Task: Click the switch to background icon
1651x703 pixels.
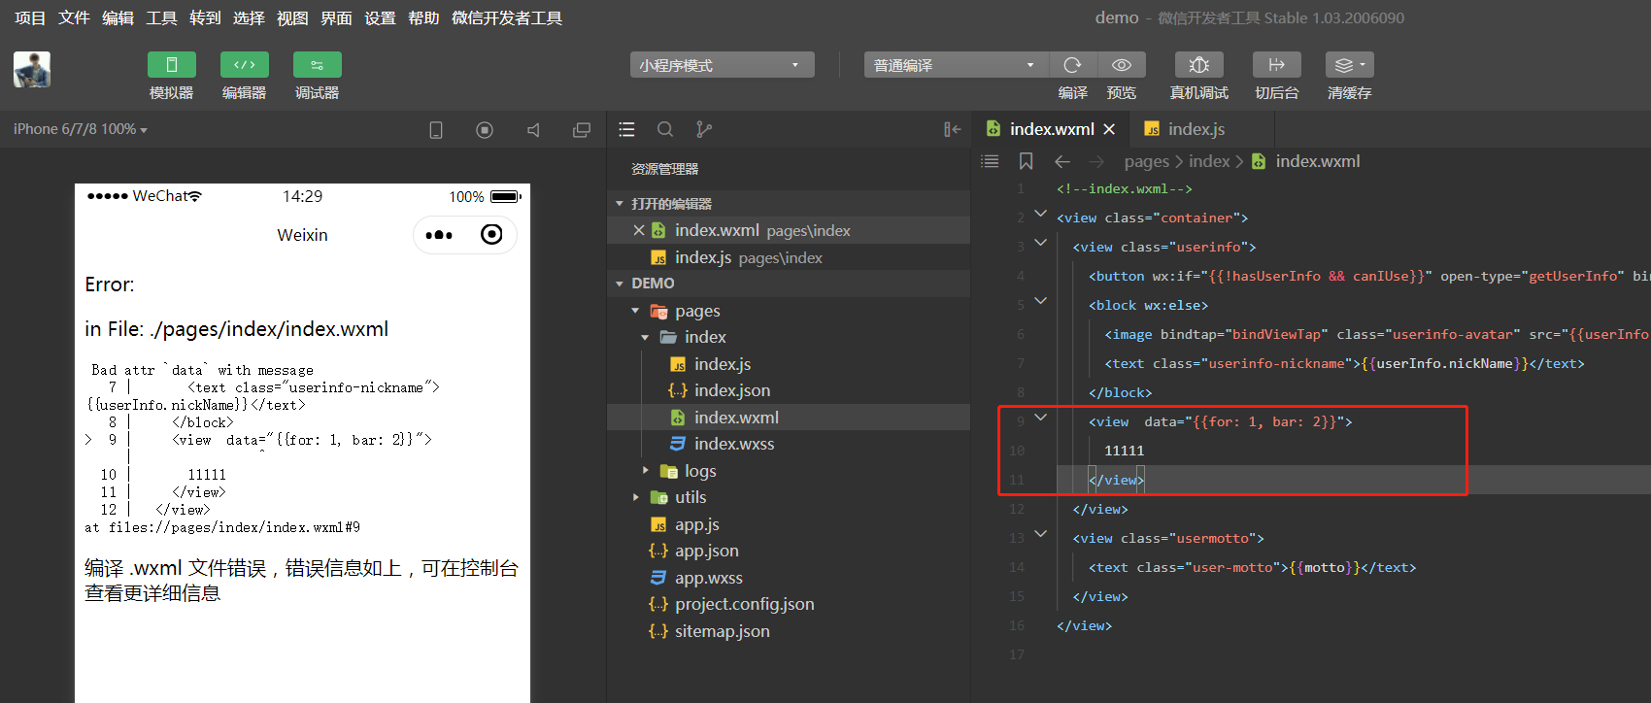Action: point(1276,65)
